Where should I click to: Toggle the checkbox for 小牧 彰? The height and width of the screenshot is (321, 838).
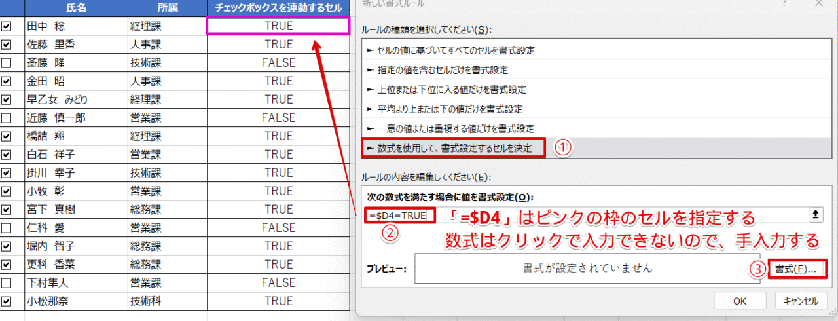pyautogui.click(x=7, y=192)
